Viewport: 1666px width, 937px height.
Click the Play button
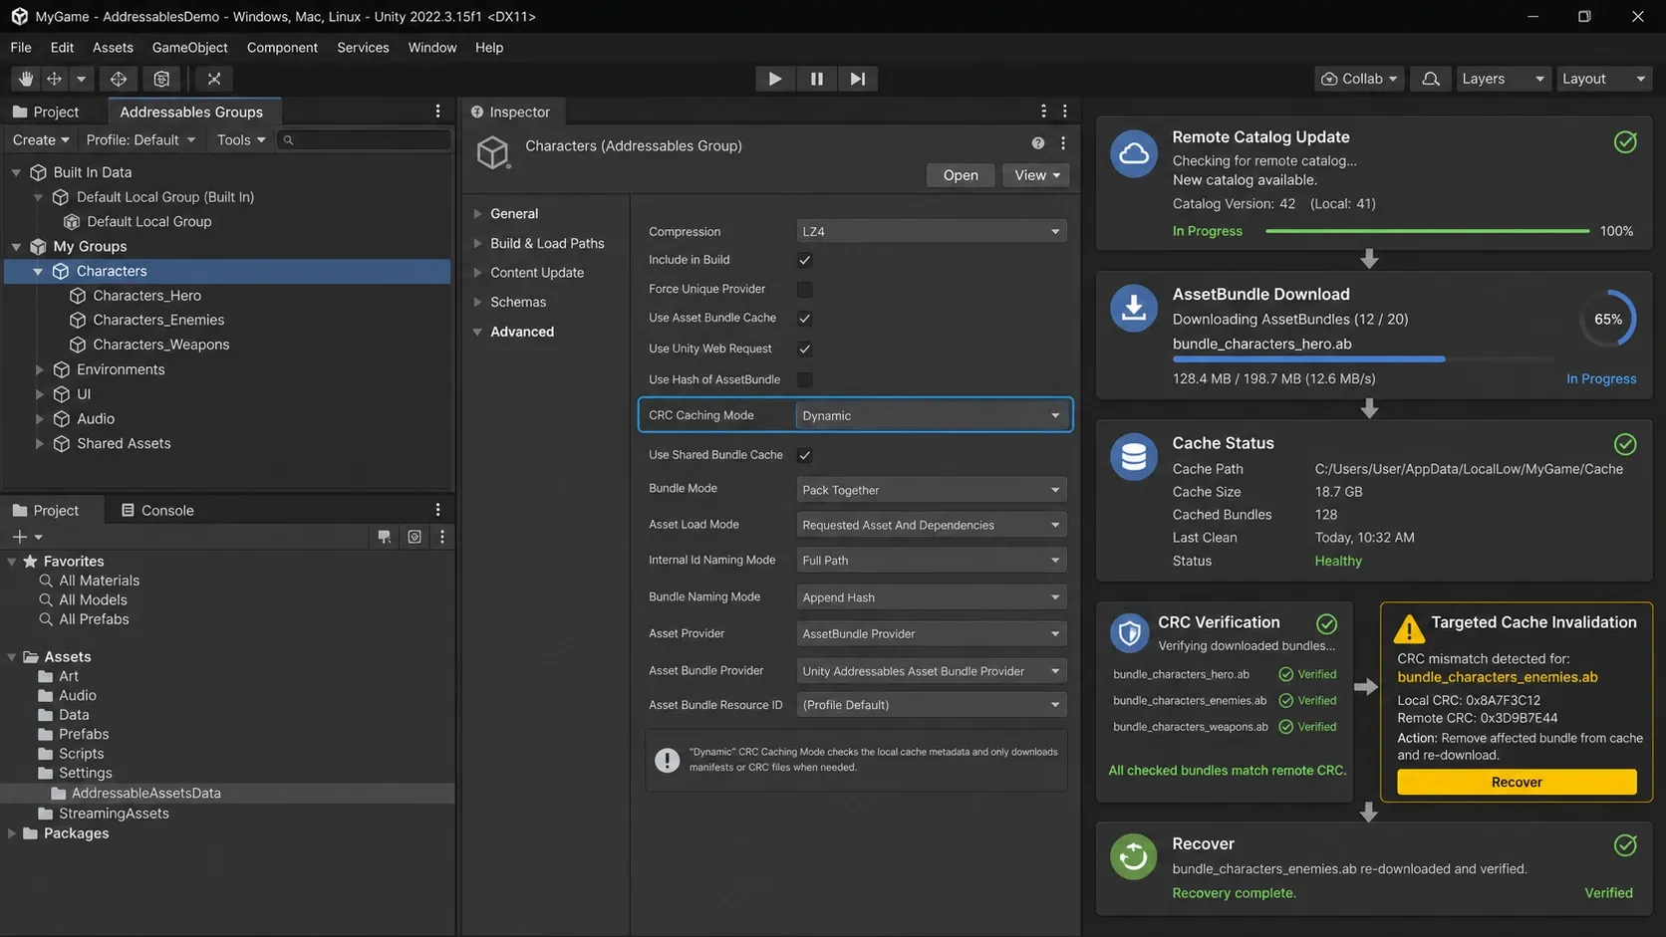click(774, 79)
